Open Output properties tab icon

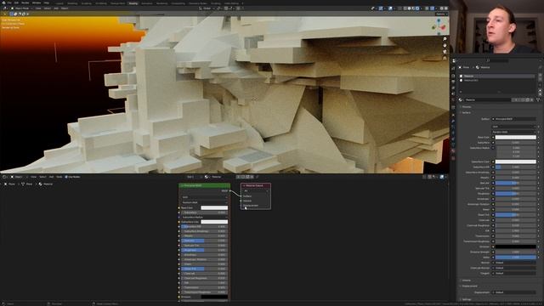coord(453,82)
